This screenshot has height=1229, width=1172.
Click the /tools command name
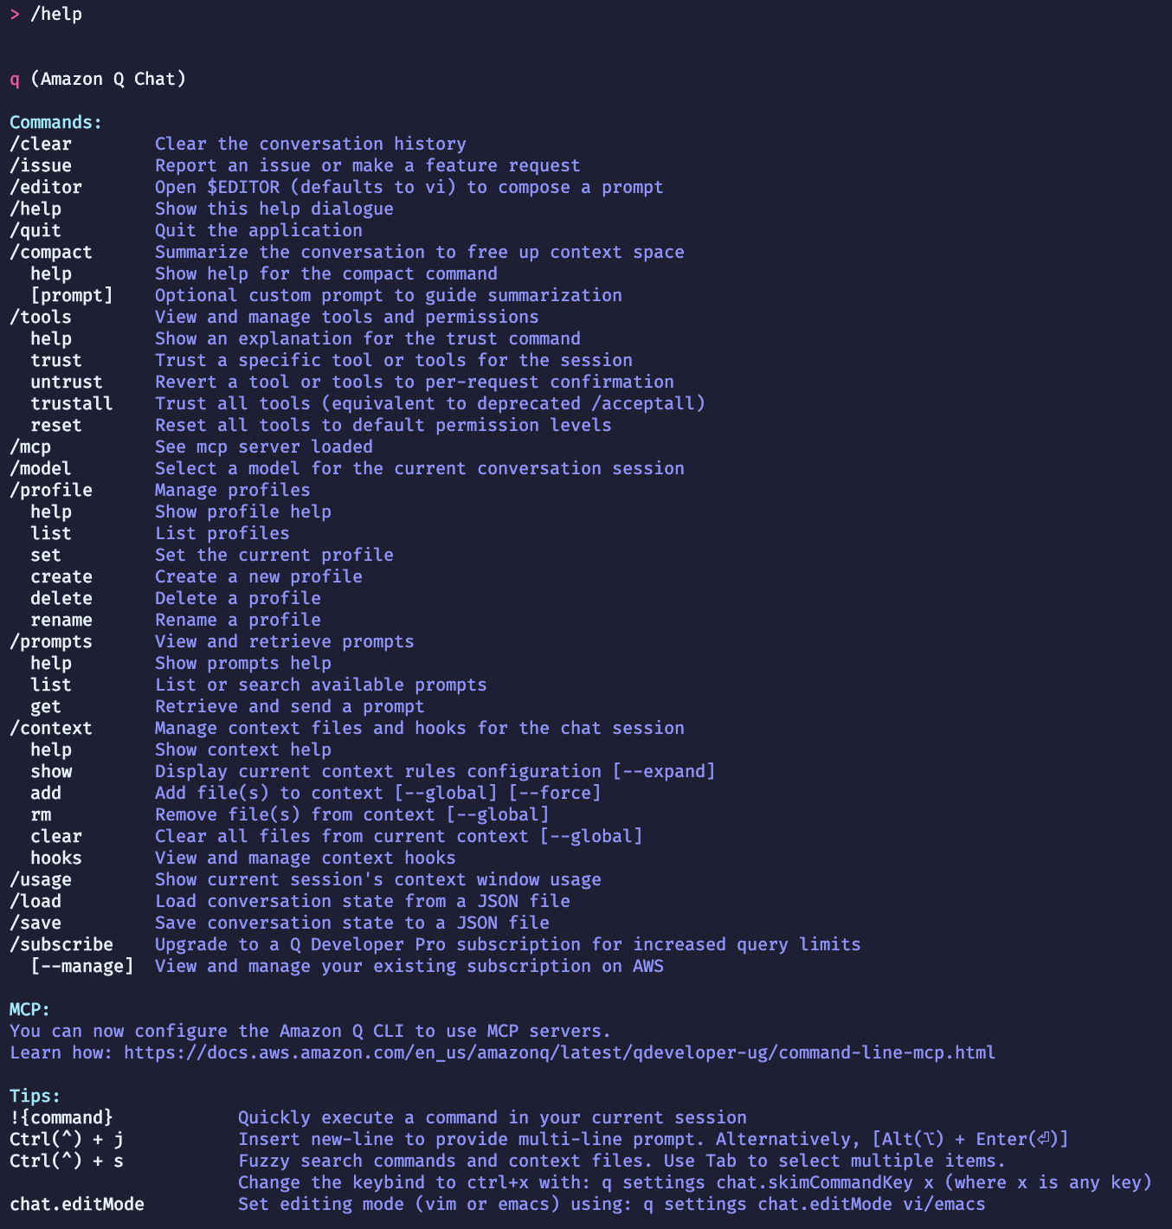tap(41, 317)
